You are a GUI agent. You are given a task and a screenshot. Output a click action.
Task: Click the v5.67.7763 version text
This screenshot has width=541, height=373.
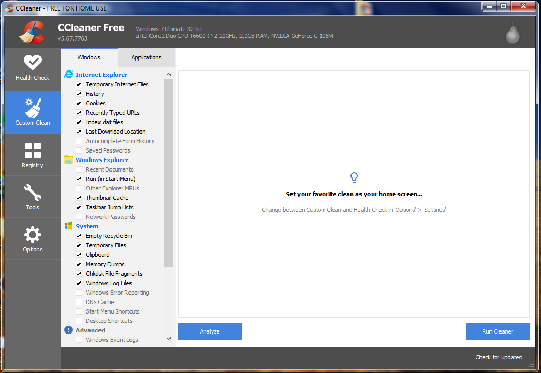click(x=73, y=38)
